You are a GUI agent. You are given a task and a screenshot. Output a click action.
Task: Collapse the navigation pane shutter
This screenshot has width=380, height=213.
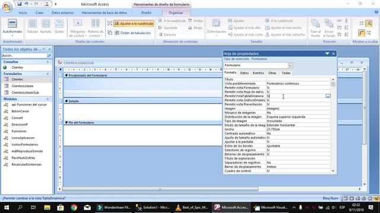tap(49, 49)
